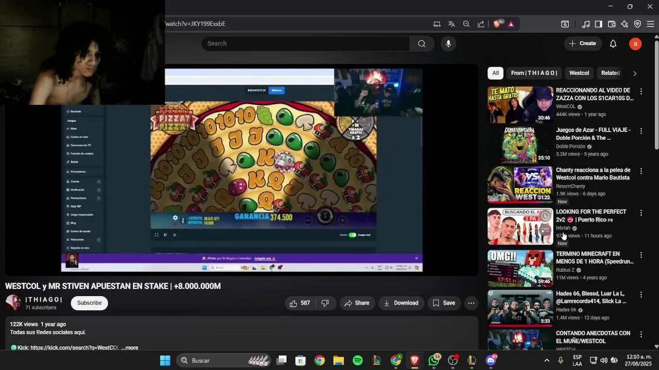This screenshot has width=659, height=370.
Task: Open options for 'CONTANDO ANECDOTAS' video
Action: coord(641,335)
